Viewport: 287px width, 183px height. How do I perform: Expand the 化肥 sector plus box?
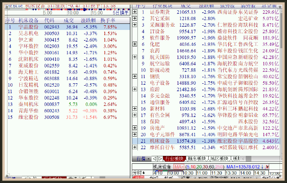click(135, 44)
